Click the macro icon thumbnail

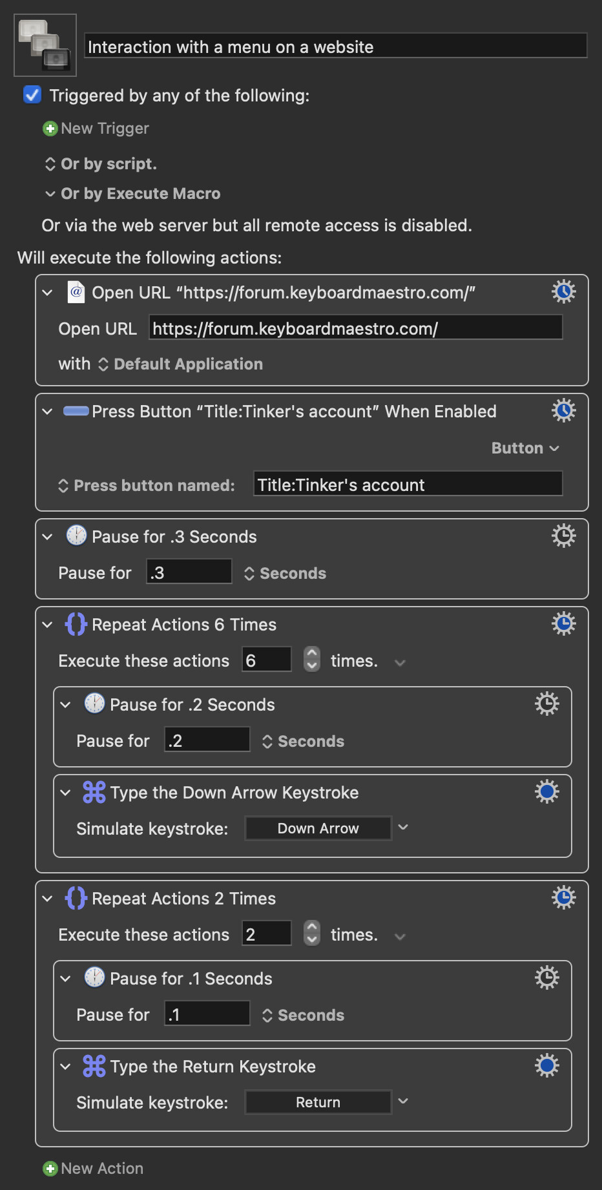click(45, 45)
